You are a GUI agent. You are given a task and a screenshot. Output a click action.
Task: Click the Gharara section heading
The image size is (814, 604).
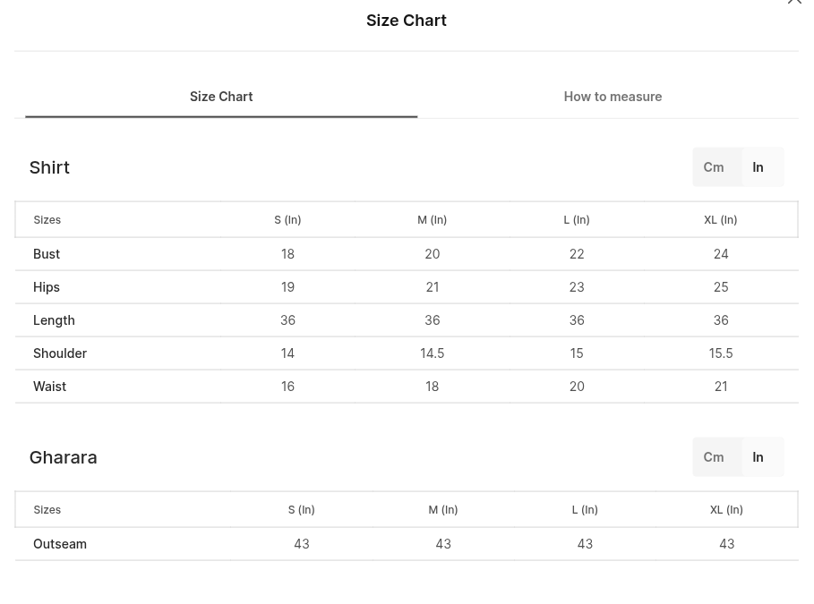(x=64, y=457)
